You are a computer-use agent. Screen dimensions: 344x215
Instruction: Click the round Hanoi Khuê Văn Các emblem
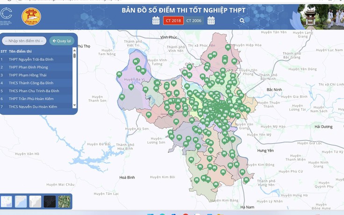(31, 16)
